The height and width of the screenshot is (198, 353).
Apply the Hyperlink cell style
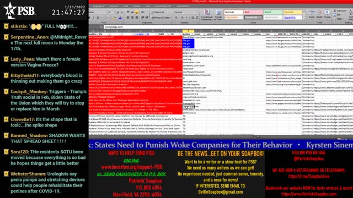click(292, 17)
